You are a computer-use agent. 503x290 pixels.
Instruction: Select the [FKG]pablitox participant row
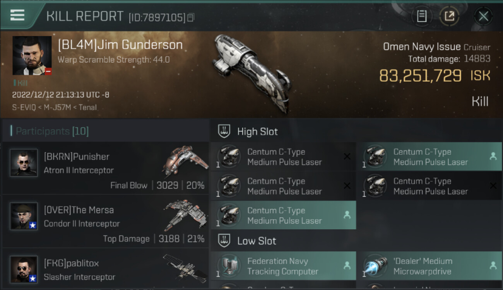point(106,268)
